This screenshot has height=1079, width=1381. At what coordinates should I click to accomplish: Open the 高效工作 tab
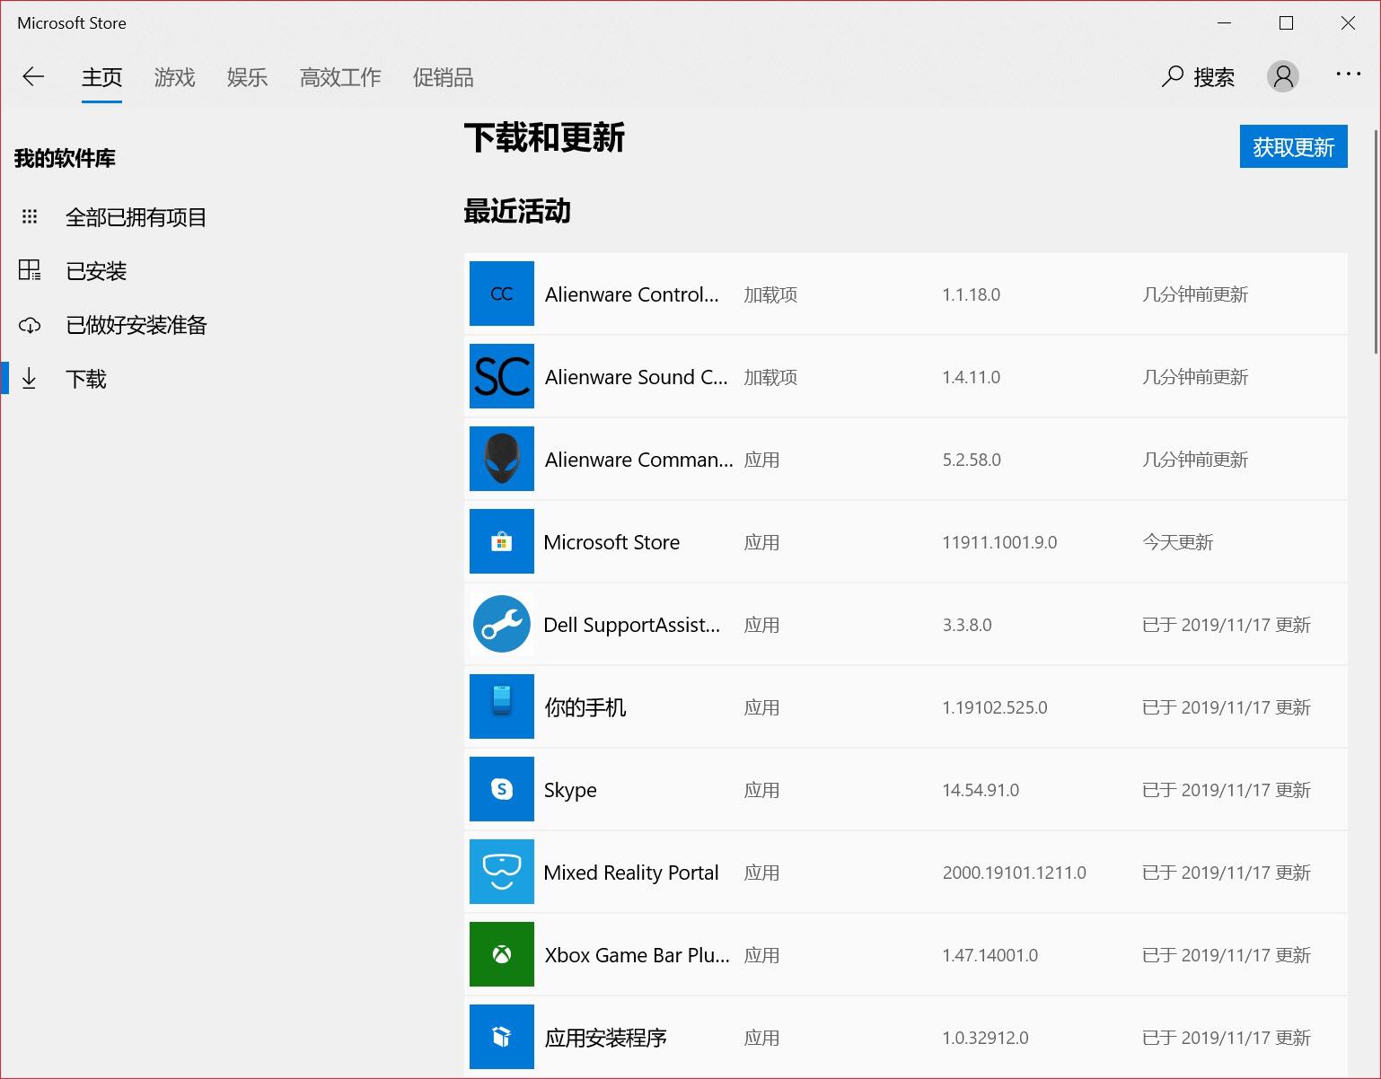click(340, 77)
